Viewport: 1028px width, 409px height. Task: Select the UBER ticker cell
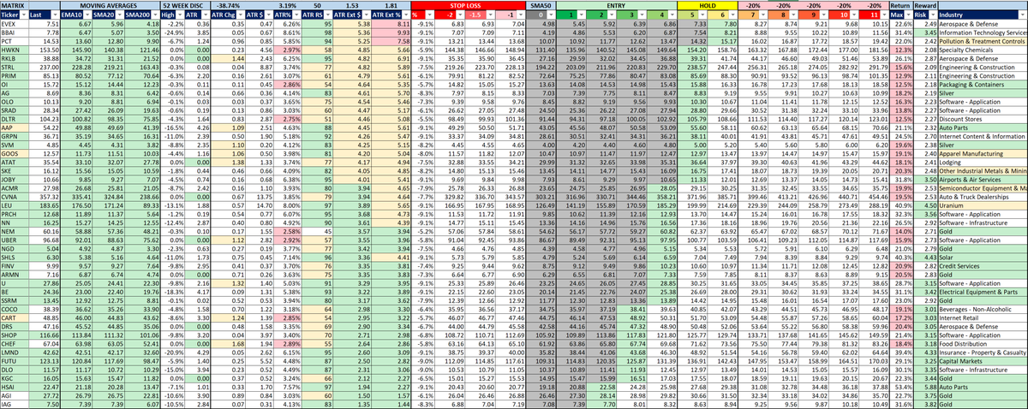click(15, 240)
